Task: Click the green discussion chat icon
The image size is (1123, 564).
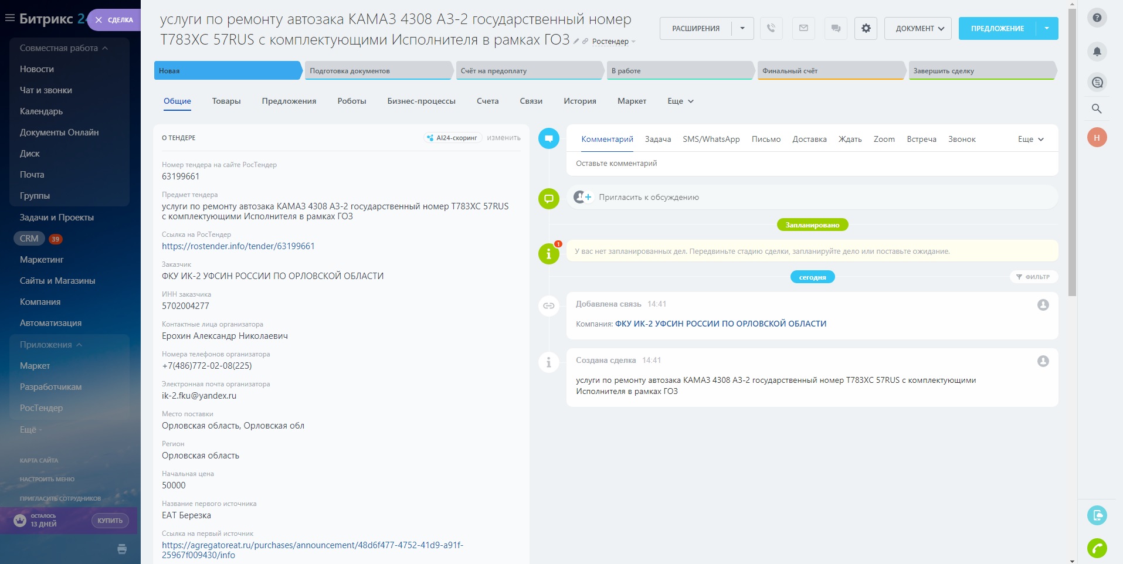Action: (549, 198)
